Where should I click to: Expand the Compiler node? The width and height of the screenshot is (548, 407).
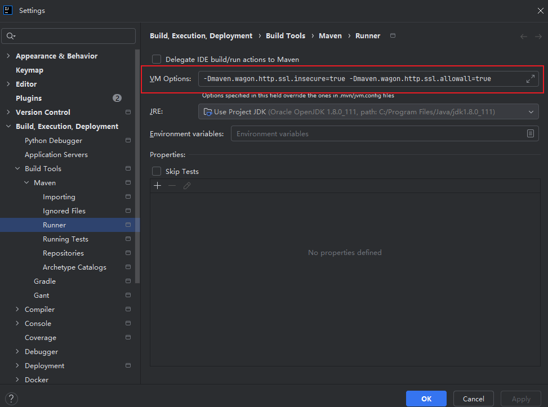tap(17, 309)
